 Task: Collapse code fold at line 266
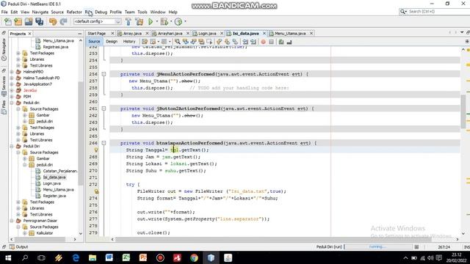pyautogui.click(x=104, y=143)
